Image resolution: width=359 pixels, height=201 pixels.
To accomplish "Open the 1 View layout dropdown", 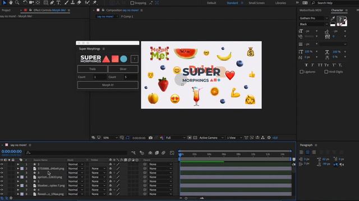I will coord(234,138).
